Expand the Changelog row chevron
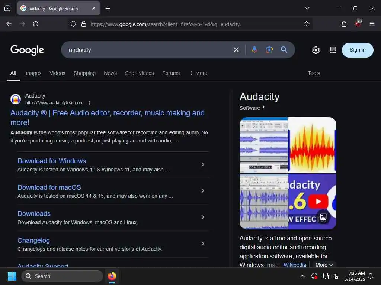The width and height of the screenshot is (381, 285). coord(203,243)
